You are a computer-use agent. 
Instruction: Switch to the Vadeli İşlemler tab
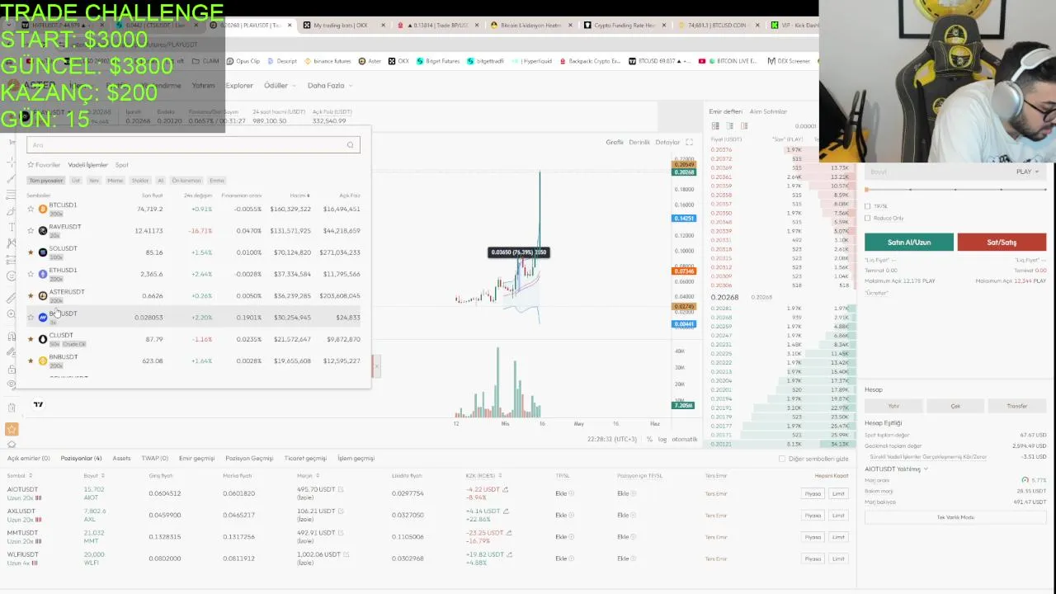(x=87, y=165)
